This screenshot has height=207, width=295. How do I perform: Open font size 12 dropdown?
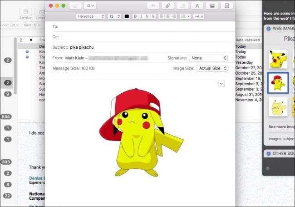[114, 16]
